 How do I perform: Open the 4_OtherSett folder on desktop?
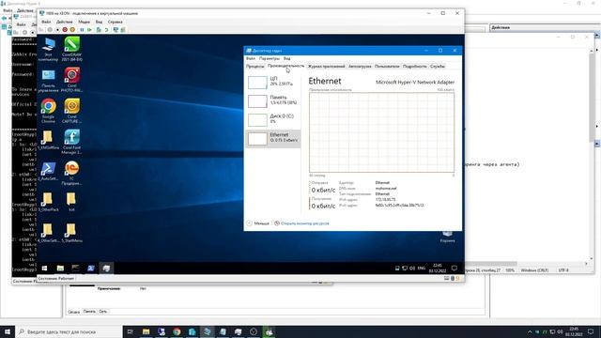pyautogui.click(x=48, y=233)
